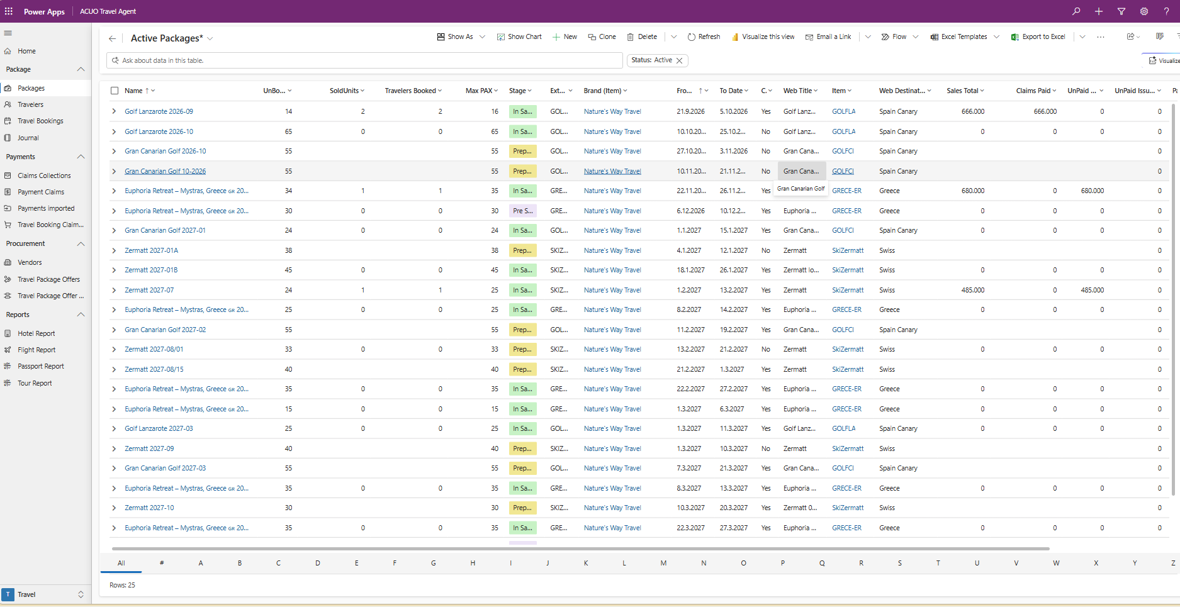1180x607 pixels.
Task: Click the search magnifier in the header
Action: click(1076, 11)
